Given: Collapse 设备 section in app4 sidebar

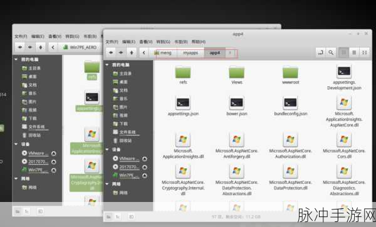Looking at the screenshot, I should (107, 149).
